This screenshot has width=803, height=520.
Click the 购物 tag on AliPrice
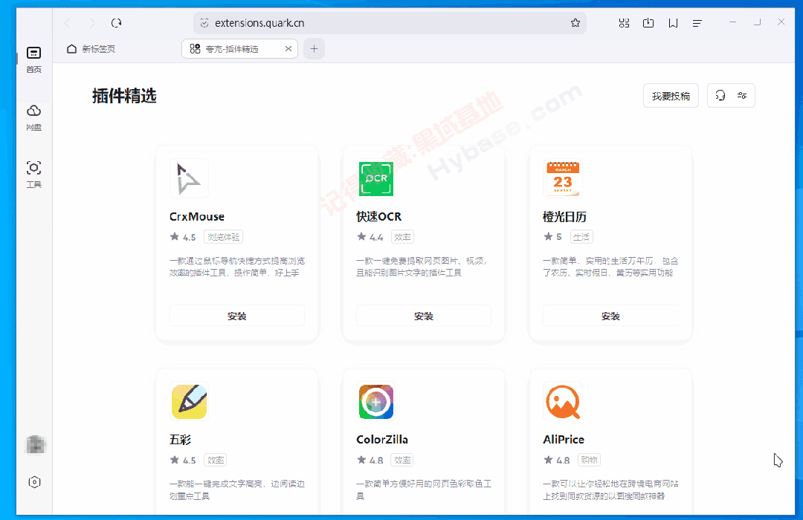coord(589,460)
